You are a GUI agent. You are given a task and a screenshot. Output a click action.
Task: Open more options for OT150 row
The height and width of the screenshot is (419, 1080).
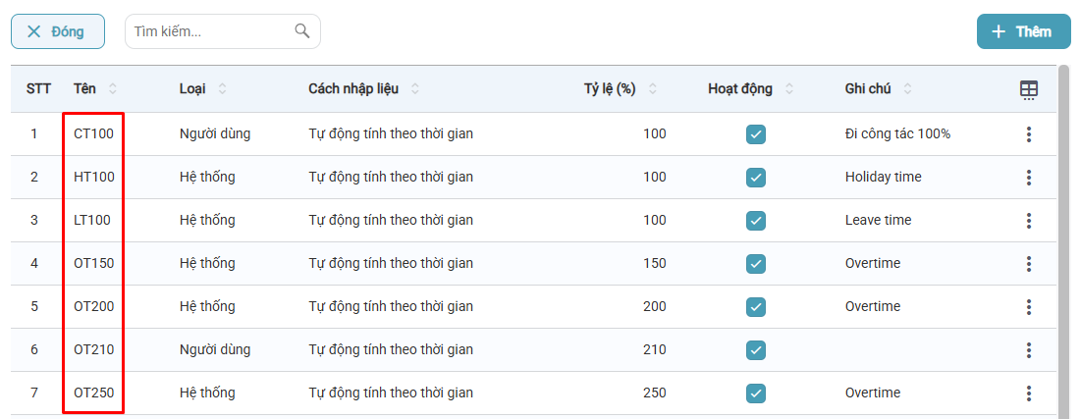(1028, 264)
